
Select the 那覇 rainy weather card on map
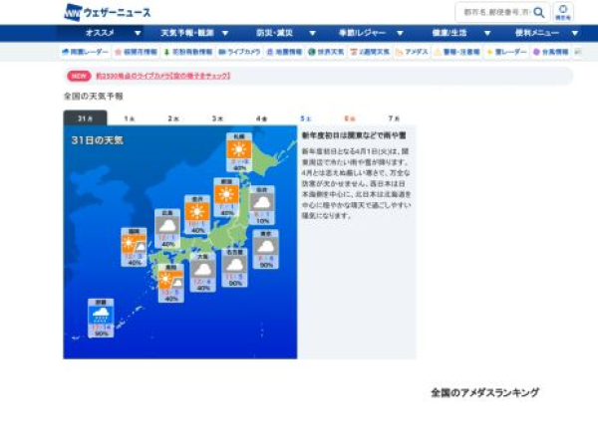pos(101,319)
